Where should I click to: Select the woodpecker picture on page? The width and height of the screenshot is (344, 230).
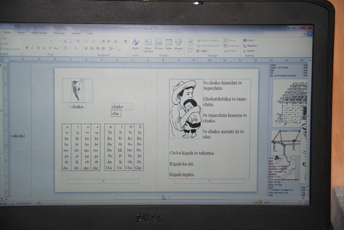[77, 90]
